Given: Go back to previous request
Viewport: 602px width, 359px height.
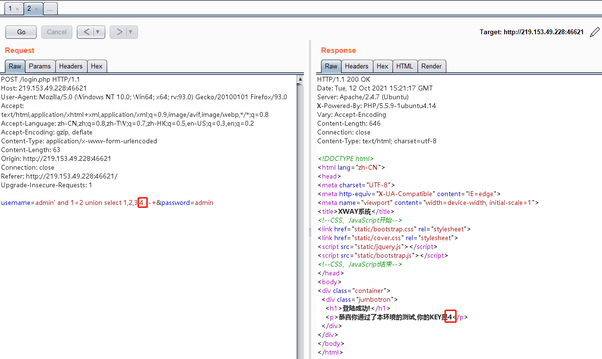Looking at the screenshot, I should click(86, 32).
